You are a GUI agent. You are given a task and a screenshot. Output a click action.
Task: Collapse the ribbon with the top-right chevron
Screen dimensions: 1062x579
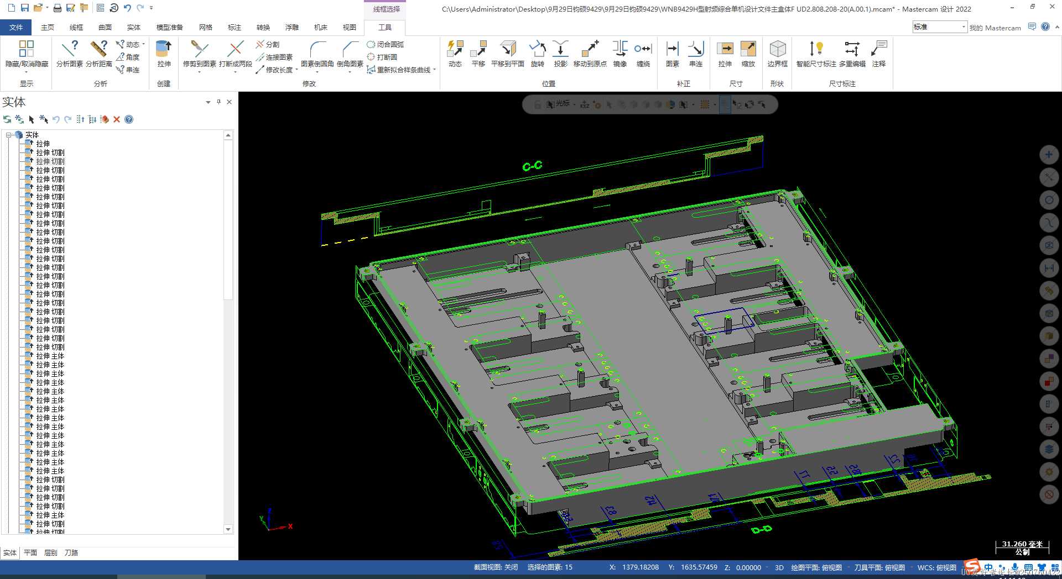1057,27
